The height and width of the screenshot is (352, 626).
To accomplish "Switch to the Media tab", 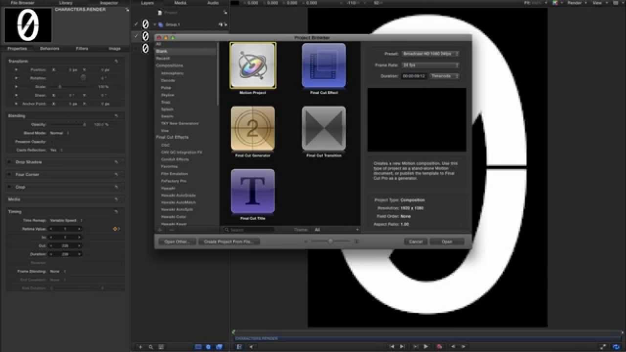I will click(180, 2).
